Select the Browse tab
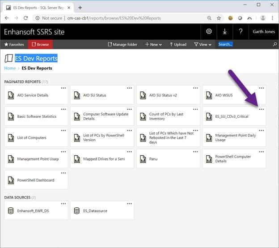Image resolution: width=279 pixels, height=248 pixels. [x=40, y=45]
